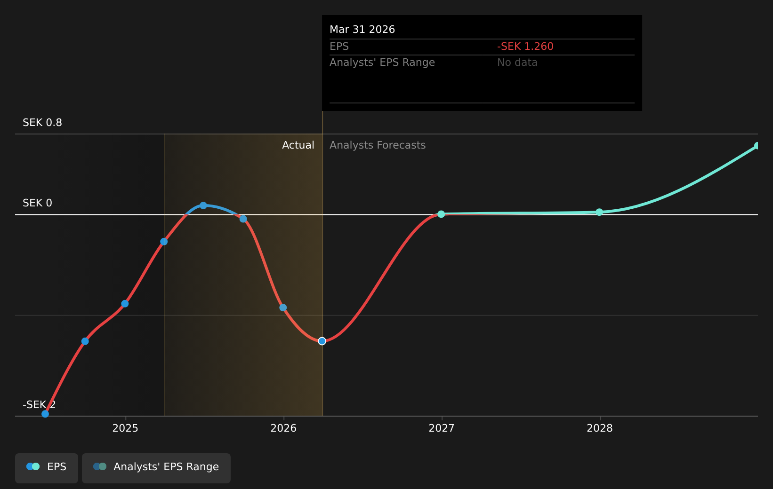The width and height of the screenshot is (773, 489).
Task: Click the "Analysts' EPS Range" tooltip row label
Action: (x=382, y=63)
